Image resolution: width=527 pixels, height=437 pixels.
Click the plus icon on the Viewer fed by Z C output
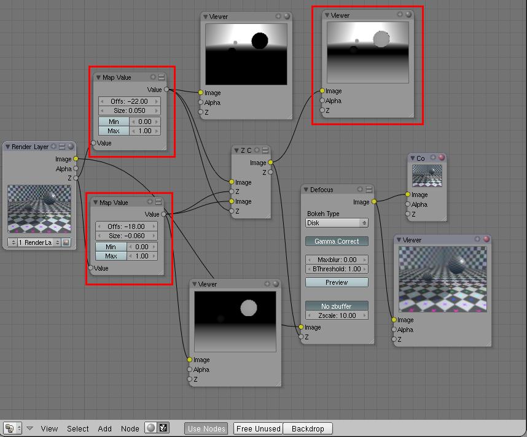tap(400, 14)
